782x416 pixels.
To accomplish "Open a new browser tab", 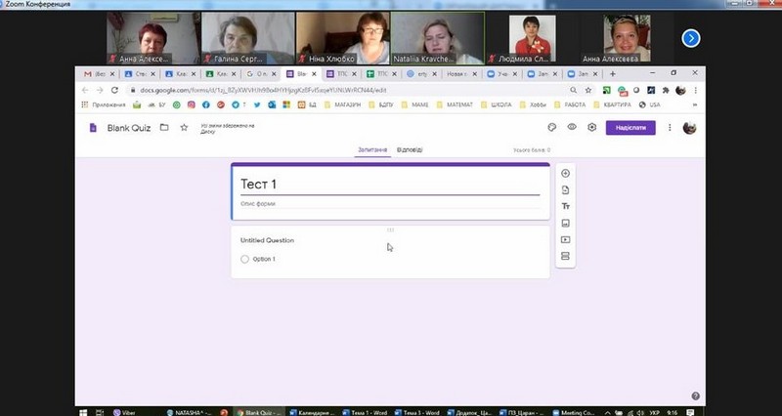I will tap(613, 74).
